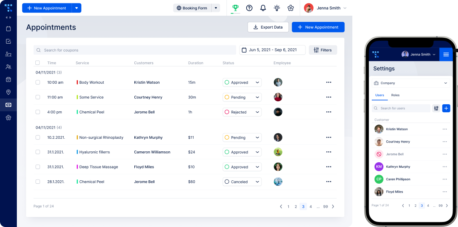458x227 pixels.
Task: Open the Filters button
Action: point(323,50)
